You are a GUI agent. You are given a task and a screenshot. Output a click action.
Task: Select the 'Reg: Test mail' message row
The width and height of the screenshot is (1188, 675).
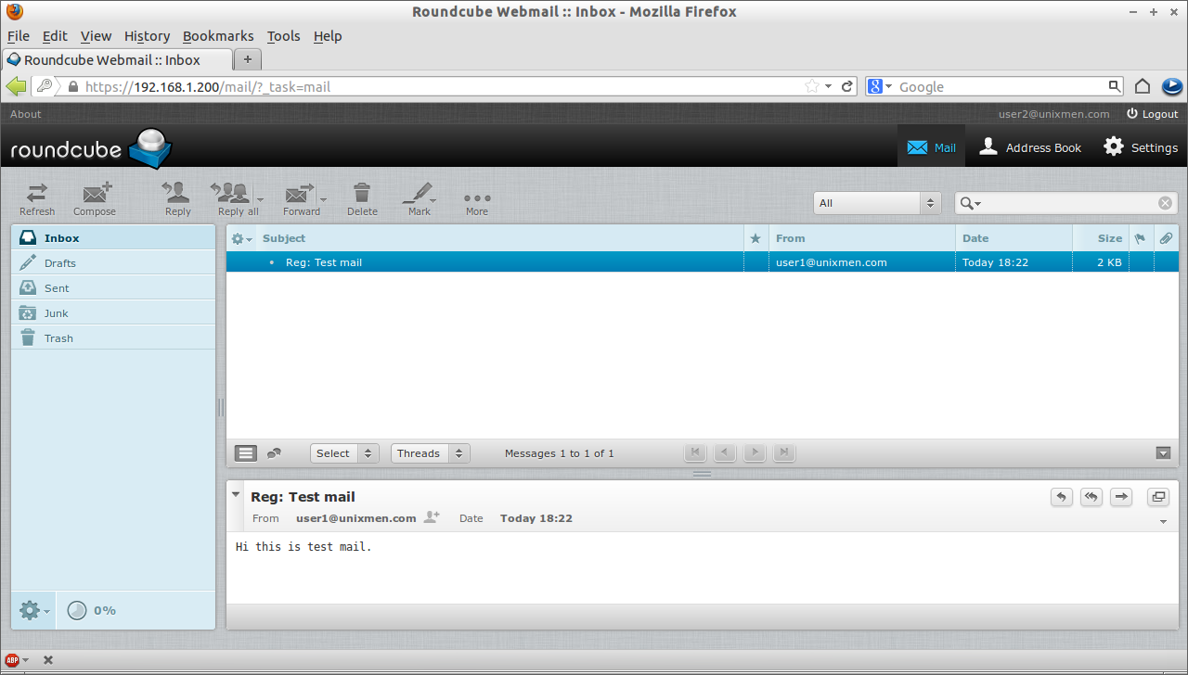(703, 262)
